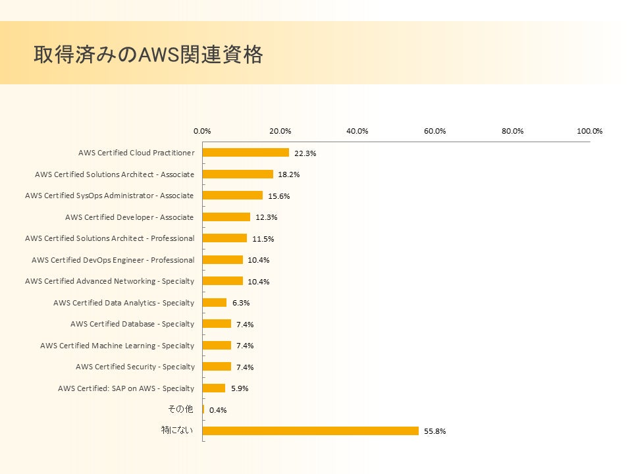Select the 60.0% axis tick label
This screenshot has width=632, height=474.
tap(435, 131)
